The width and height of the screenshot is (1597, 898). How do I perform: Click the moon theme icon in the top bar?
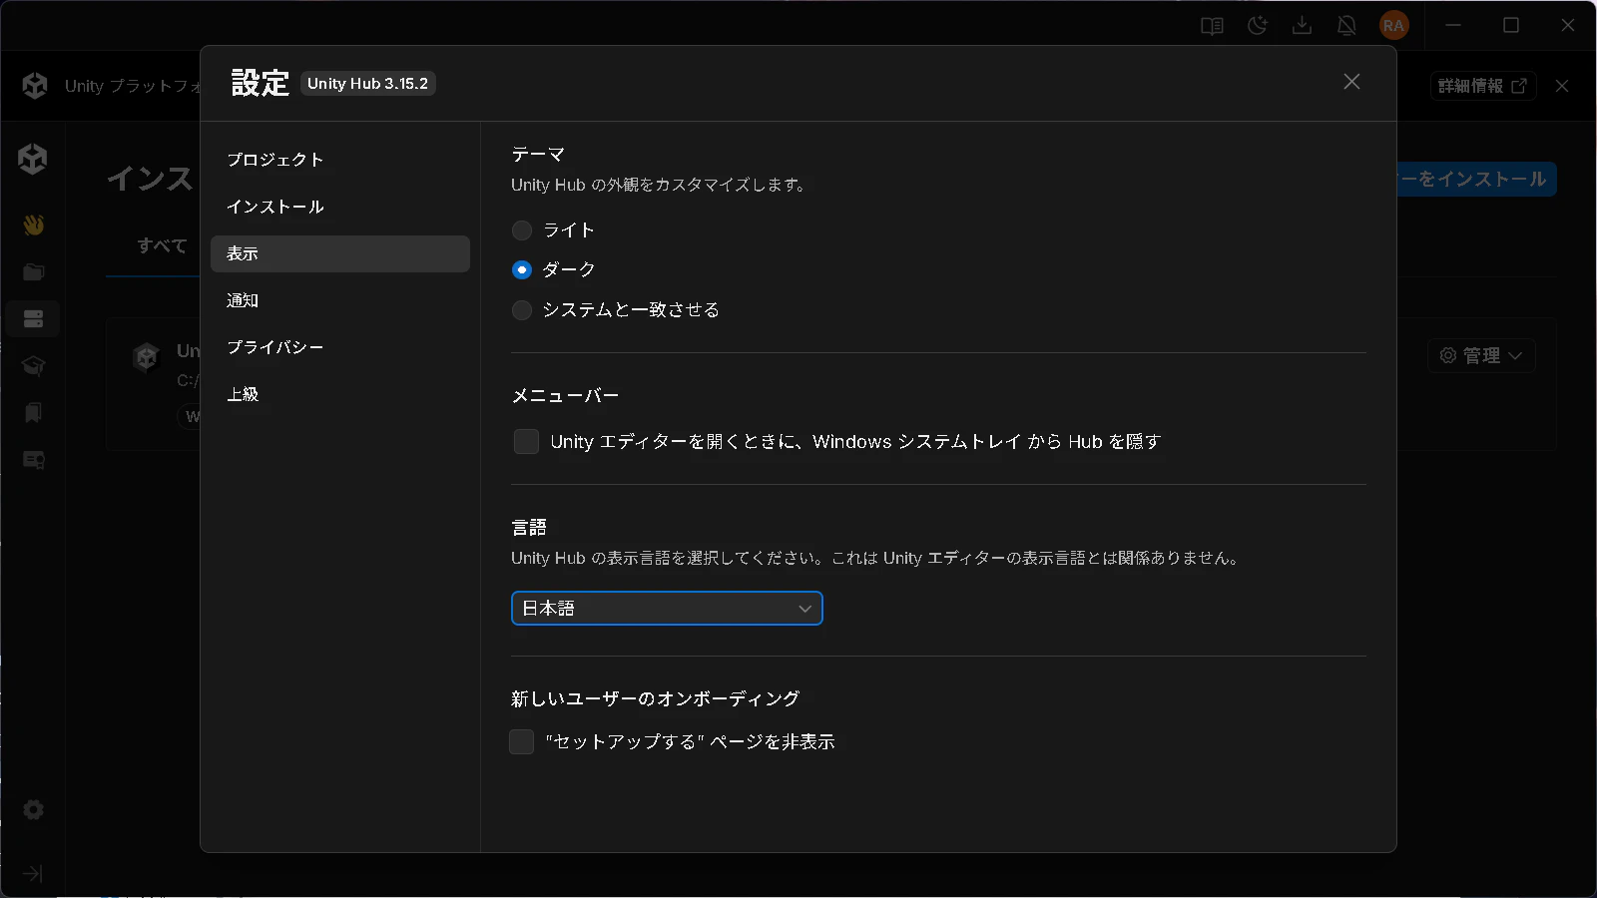(1258, 26)
